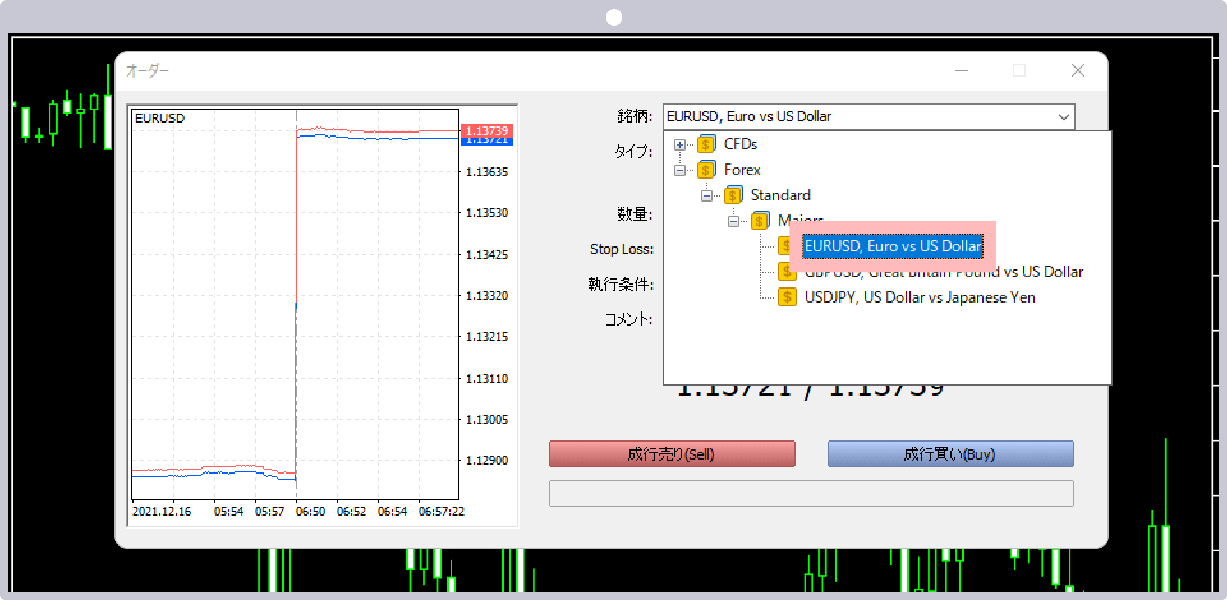Click the 執行条件: label

621,284
